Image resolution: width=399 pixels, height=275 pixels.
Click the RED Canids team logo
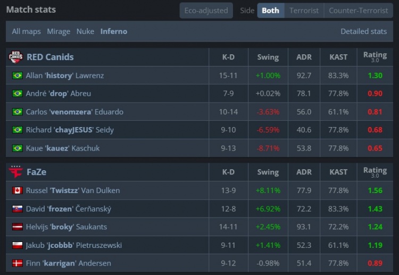point(16,57)
